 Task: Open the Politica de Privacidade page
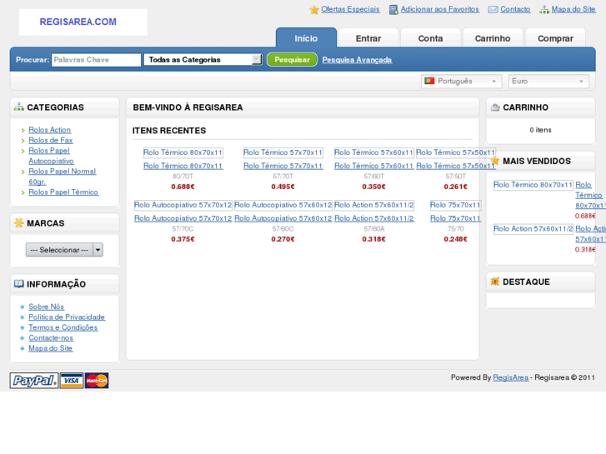tap(67, 317)
